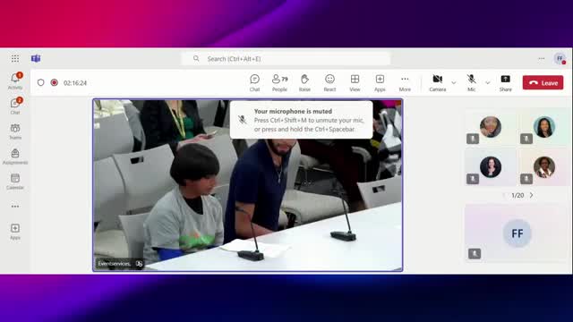Open the meeting Chat panel

[254, 83]
